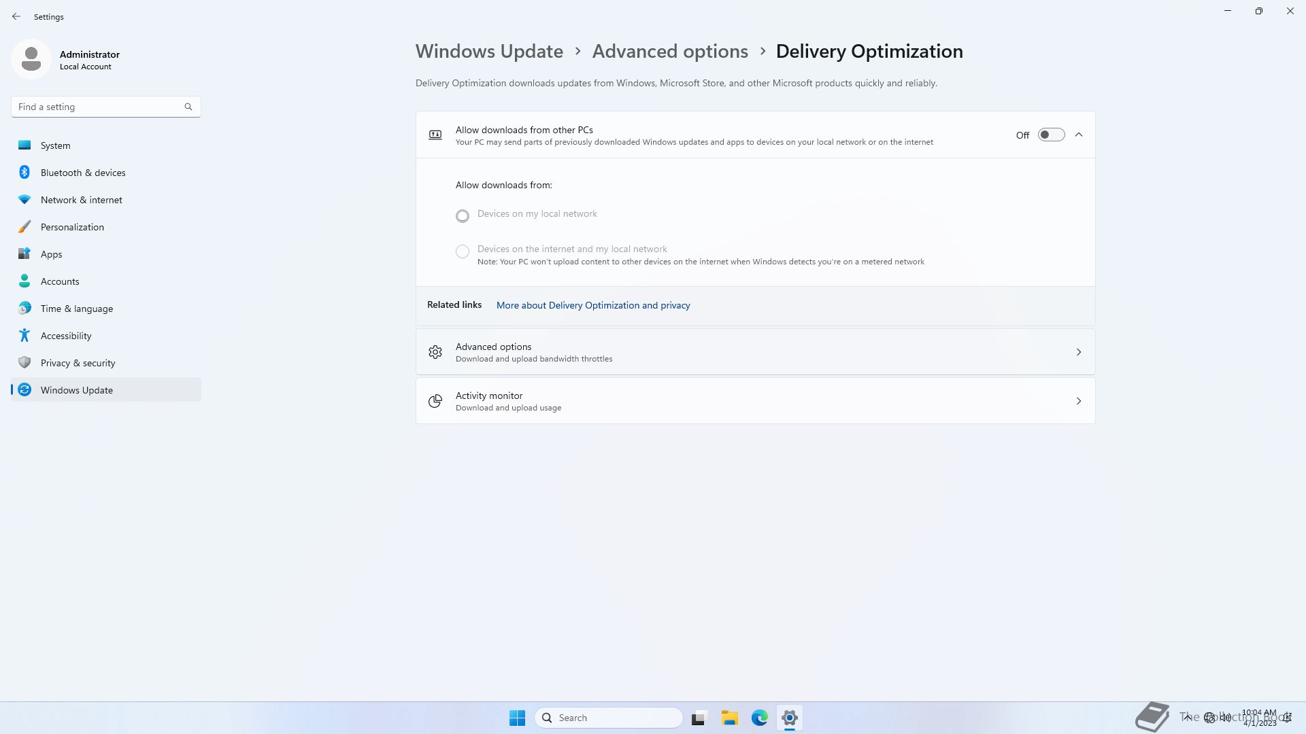Click the System monitor icon in sidebar
Image resolution: width=1306 pixels, height=734 pixels.
pyautogui.click(x=24, y=145)
